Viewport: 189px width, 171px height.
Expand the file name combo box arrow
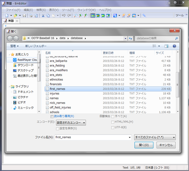[129, 137]
